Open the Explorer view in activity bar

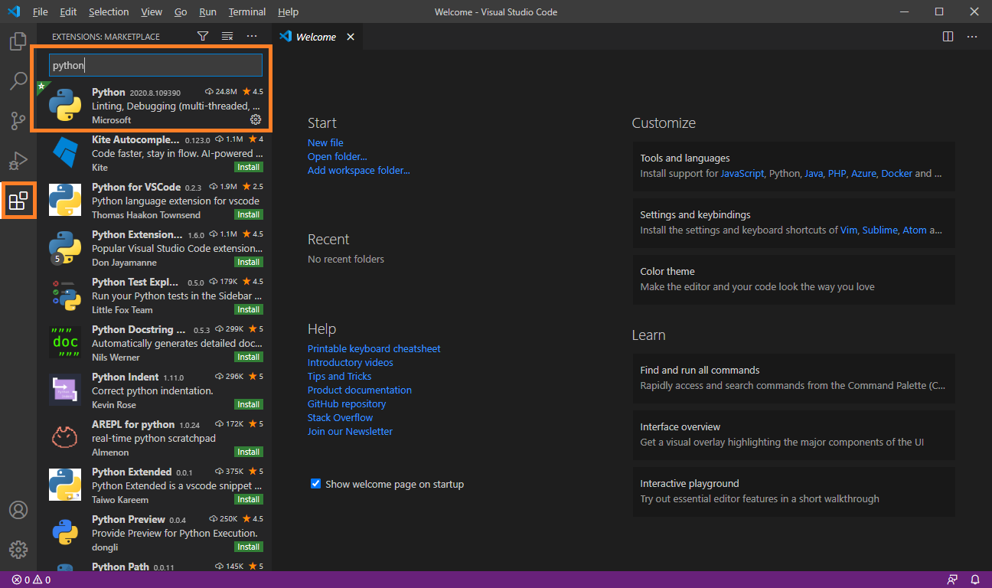point(18,41)
